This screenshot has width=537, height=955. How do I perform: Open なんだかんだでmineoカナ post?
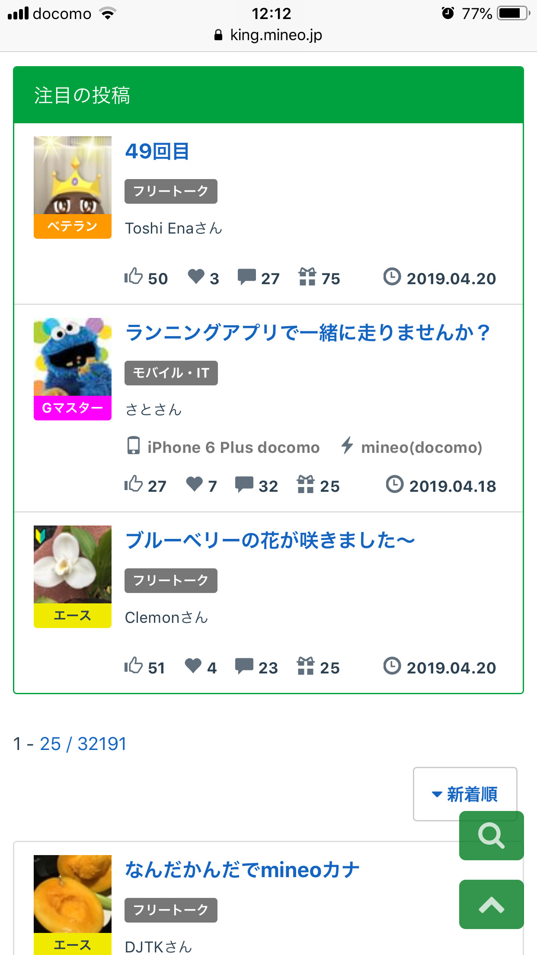242,870
